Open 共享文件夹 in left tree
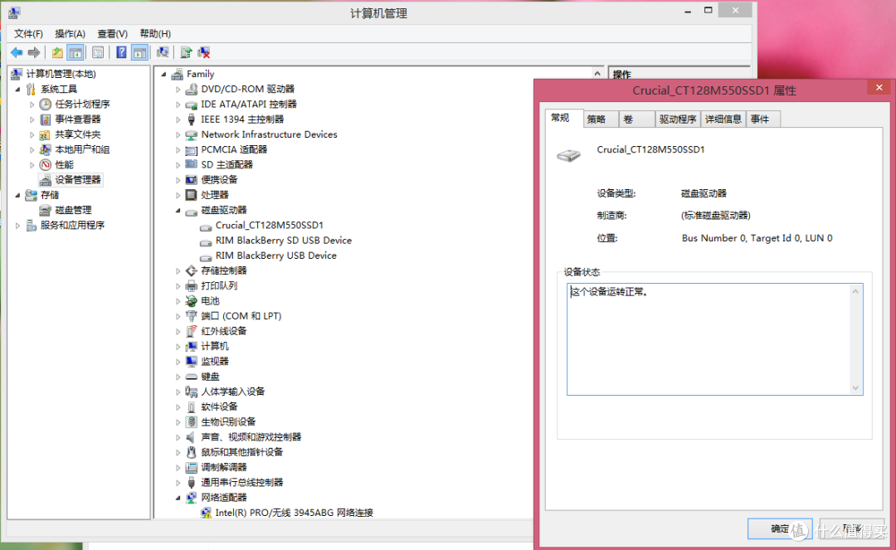 [x=78, y=134]
